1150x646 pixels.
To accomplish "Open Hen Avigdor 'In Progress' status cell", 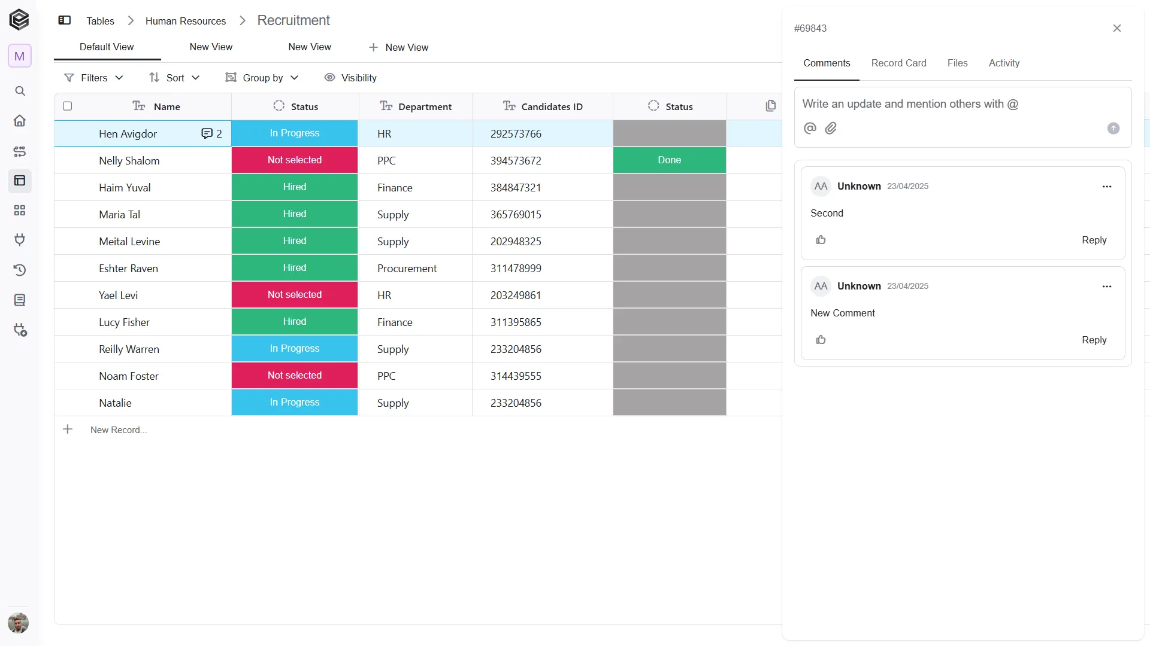I will pos(295,133).
